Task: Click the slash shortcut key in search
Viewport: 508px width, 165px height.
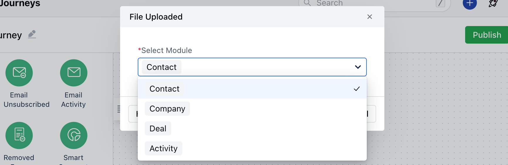Action: [440, 4]
